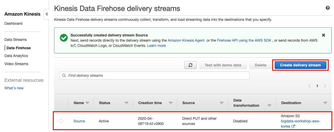Collapse the Amazon Kinesis sidebar arrow

(47, 14)
